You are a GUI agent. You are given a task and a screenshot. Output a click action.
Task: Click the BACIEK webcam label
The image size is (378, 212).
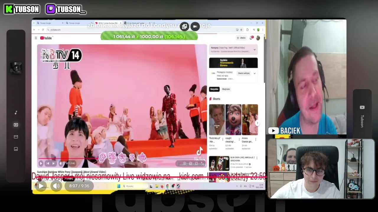(x=284, y=131)
